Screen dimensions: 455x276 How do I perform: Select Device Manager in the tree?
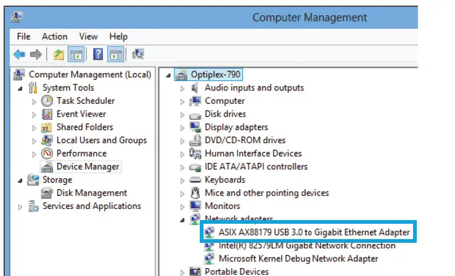88,167
